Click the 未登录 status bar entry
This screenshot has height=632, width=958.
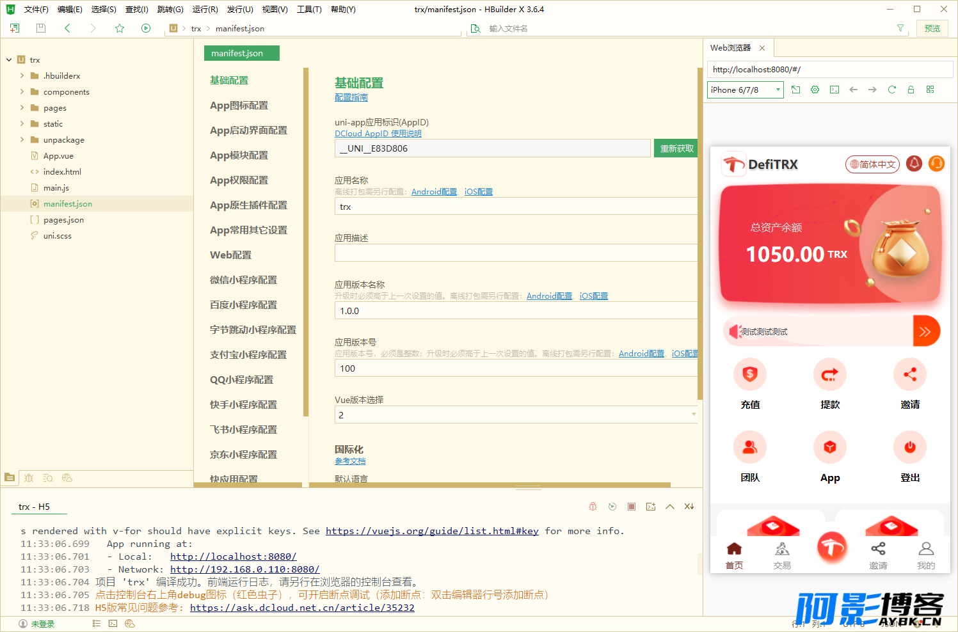37,624
